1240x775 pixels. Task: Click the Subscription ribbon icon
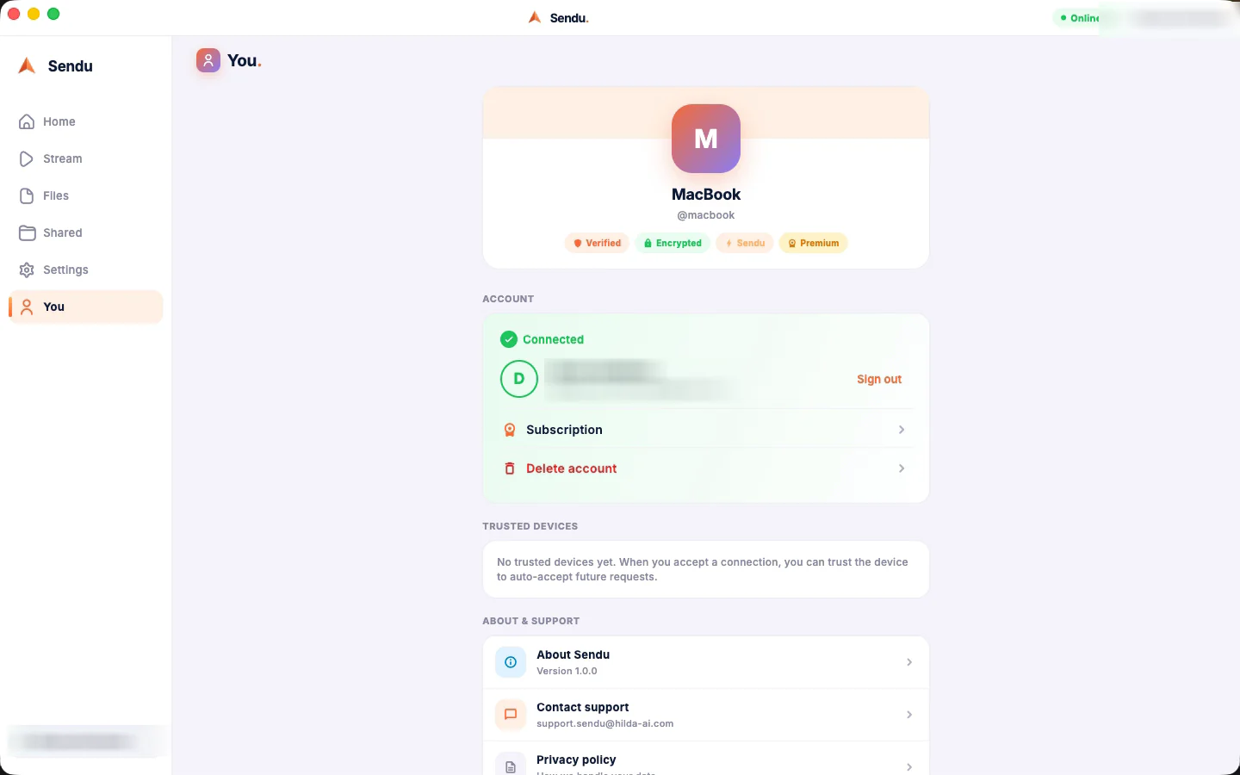pos(510,430)
